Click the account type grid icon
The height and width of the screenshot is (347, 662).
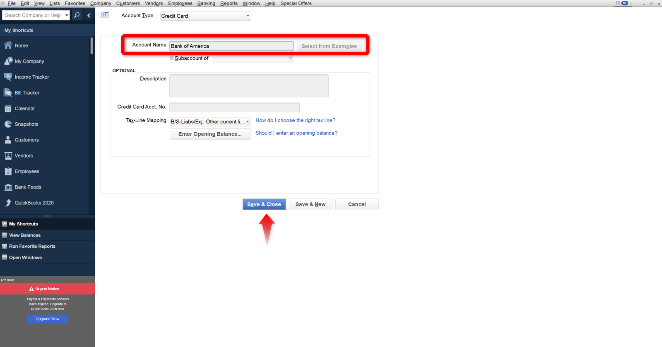(x=105, y=15)
